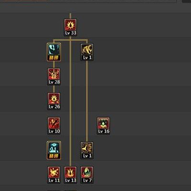Choose the Lv 11 splash explosion skill

[54, 175]
